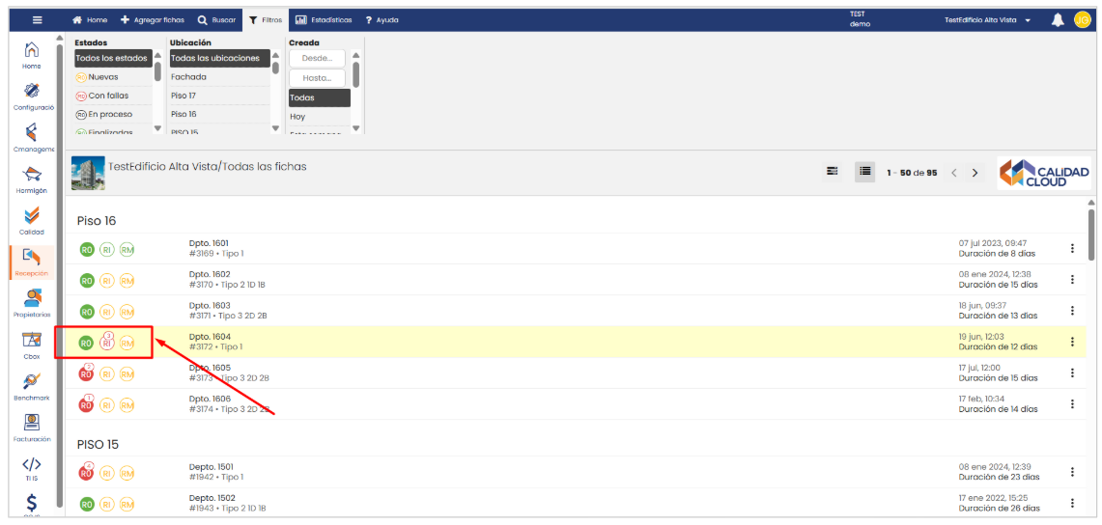Click the RI status badge for Dpto. 1604
1102x525 pixels.
pos(107,343)
